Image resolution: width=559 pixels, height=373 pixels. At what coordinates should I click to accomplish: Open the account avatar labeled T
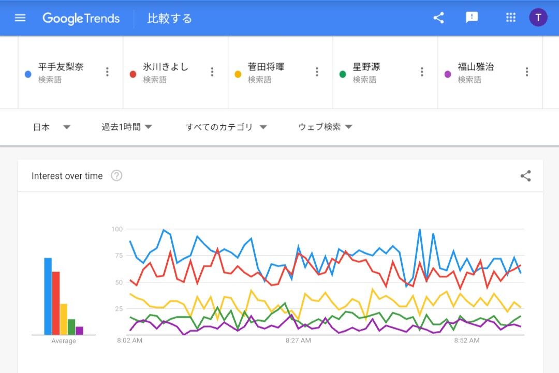click(x=538, y=18)
